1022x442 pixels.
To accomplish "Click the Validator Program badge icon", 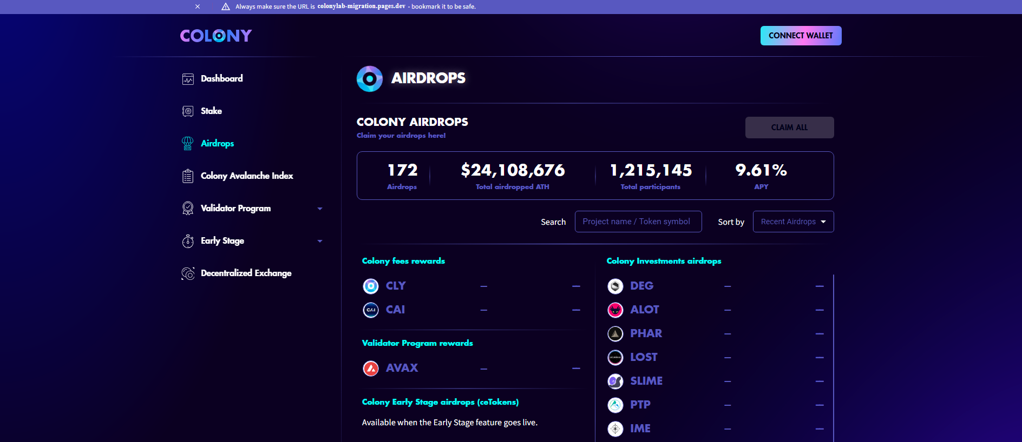I will tap(188, 209).
